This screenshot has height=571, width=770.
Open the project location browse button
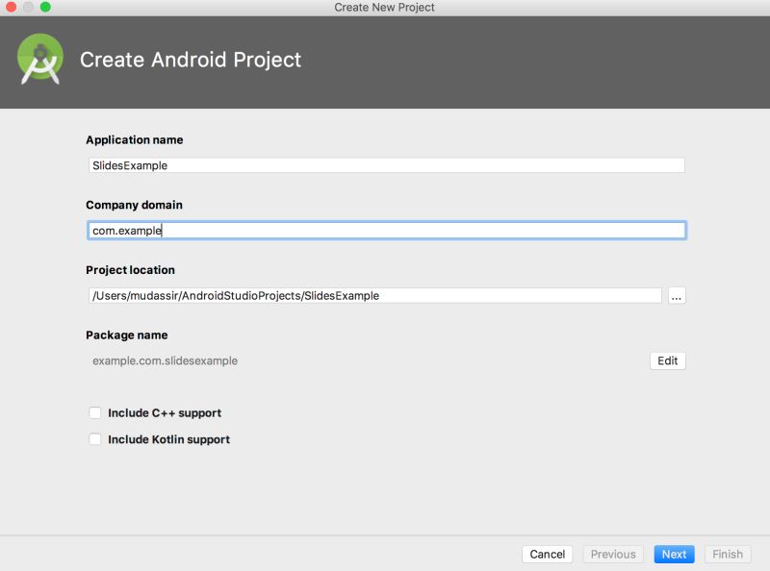coord(676,295)
